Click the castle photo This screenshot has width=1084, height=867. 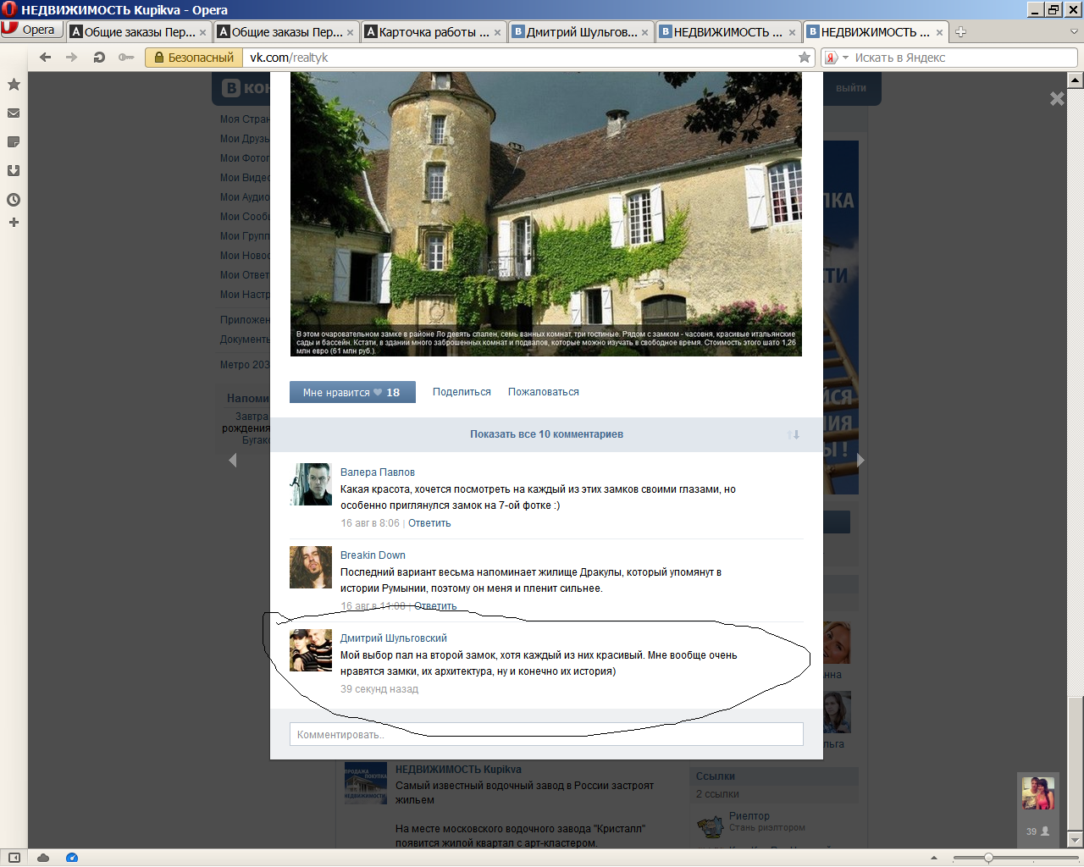[546, 213]
